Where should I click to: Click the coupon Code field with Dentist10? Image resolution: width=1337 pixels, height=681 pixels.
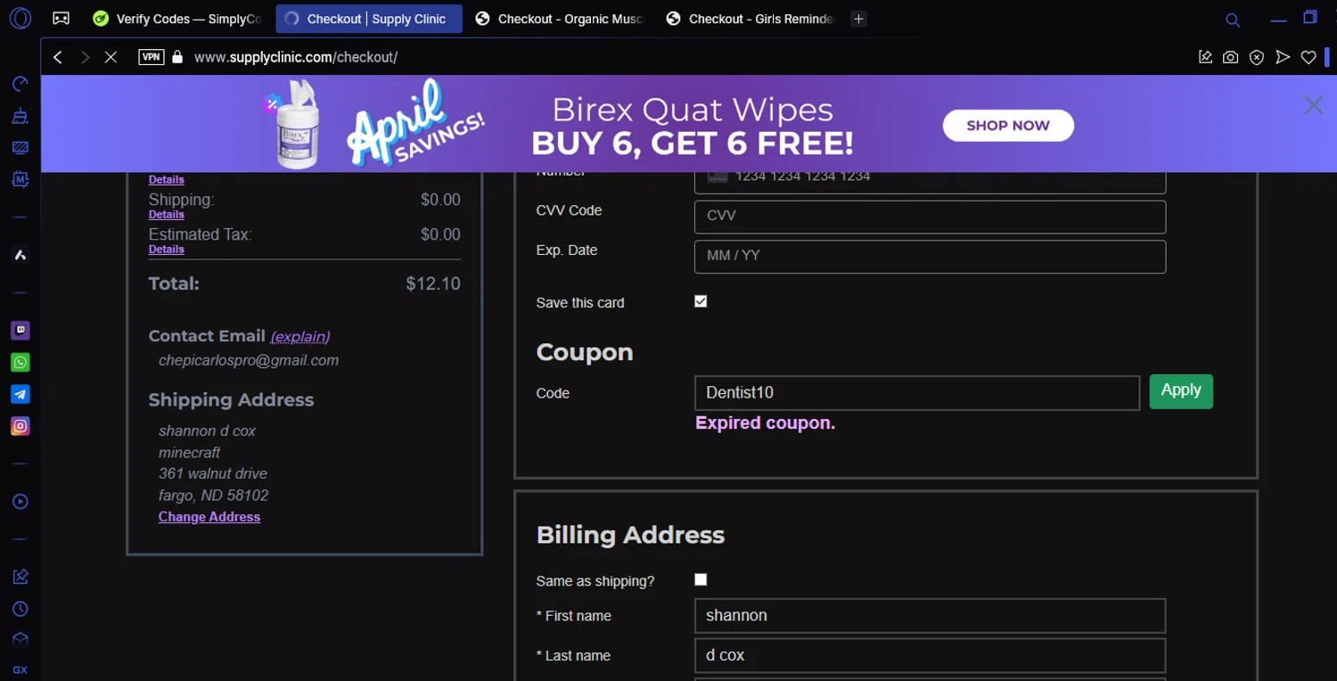point(917,393)
